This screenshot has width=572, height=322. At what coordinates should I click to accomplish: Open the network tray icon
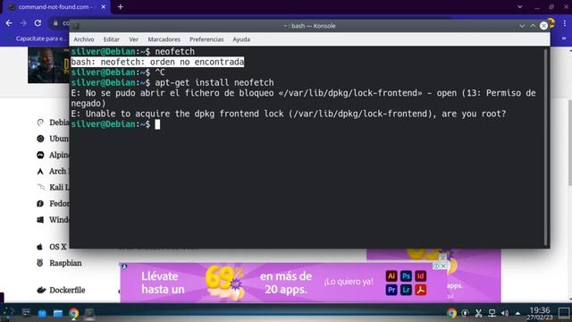[x=492, y=313]
